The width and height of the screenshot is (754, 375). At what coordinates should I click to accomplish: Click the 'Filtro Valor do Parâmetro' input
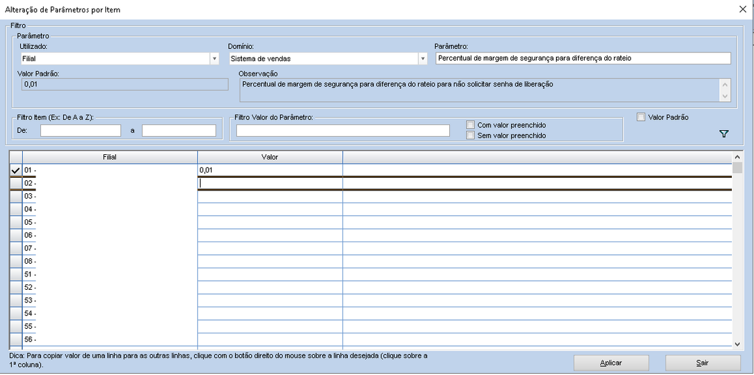pos(343,131)
